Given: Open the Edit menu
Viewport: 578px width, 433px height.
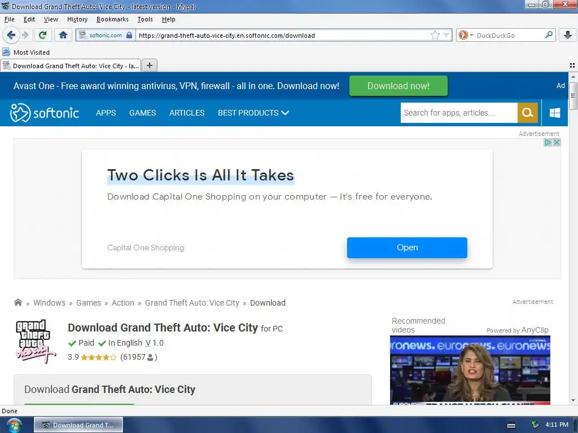Looking at the screenshot, I should click(29, 19).
